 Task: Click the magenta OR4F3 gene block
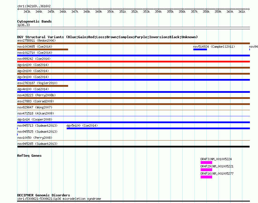(x=206, y=163)
